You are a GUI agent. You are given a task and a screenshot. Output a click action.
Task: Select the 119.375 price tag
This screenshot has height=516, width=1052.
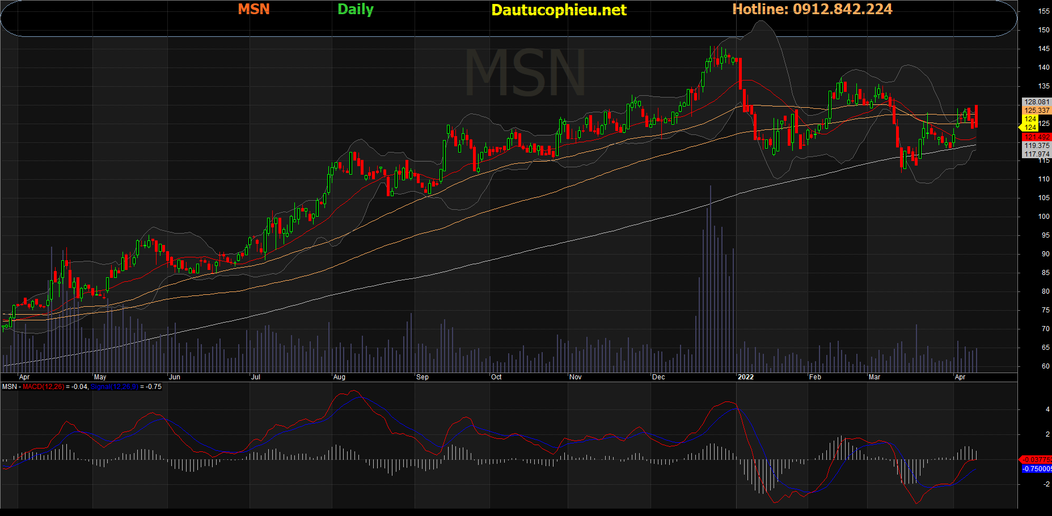pos(1036,146)
